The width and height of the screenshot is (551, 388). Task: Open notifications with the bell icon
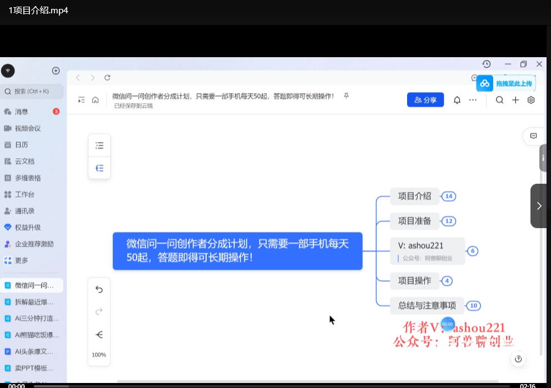pyautogui.click(x=457, y=100)
